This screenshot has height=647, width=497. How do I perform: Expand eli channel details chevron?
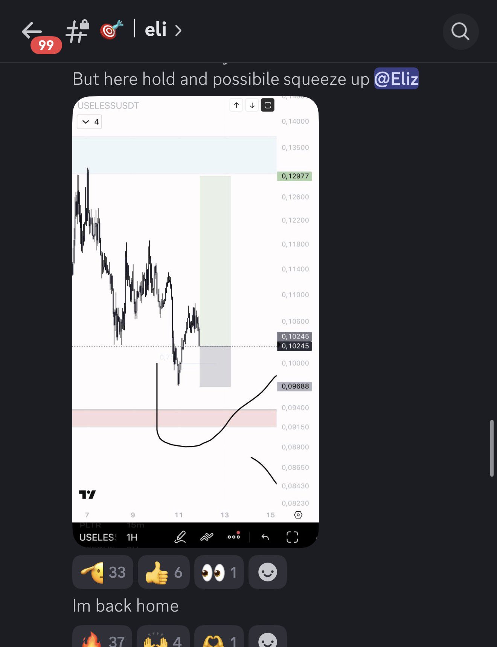tap(178, 31)
